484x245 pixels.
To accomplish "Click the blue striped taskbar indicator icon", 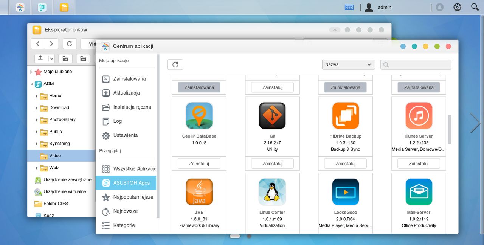I will [349, 7].
